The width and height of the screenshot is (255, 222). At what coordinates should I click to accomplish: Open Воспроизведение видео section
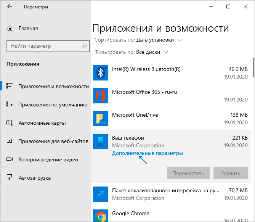point(48,160)
